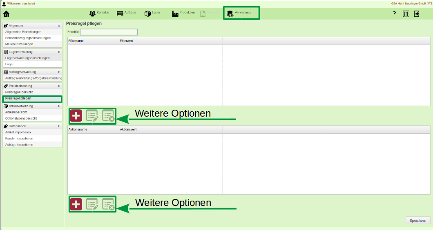Open the settings sliders icon
This screenshot has width=433, height=230.
[406, 13]
